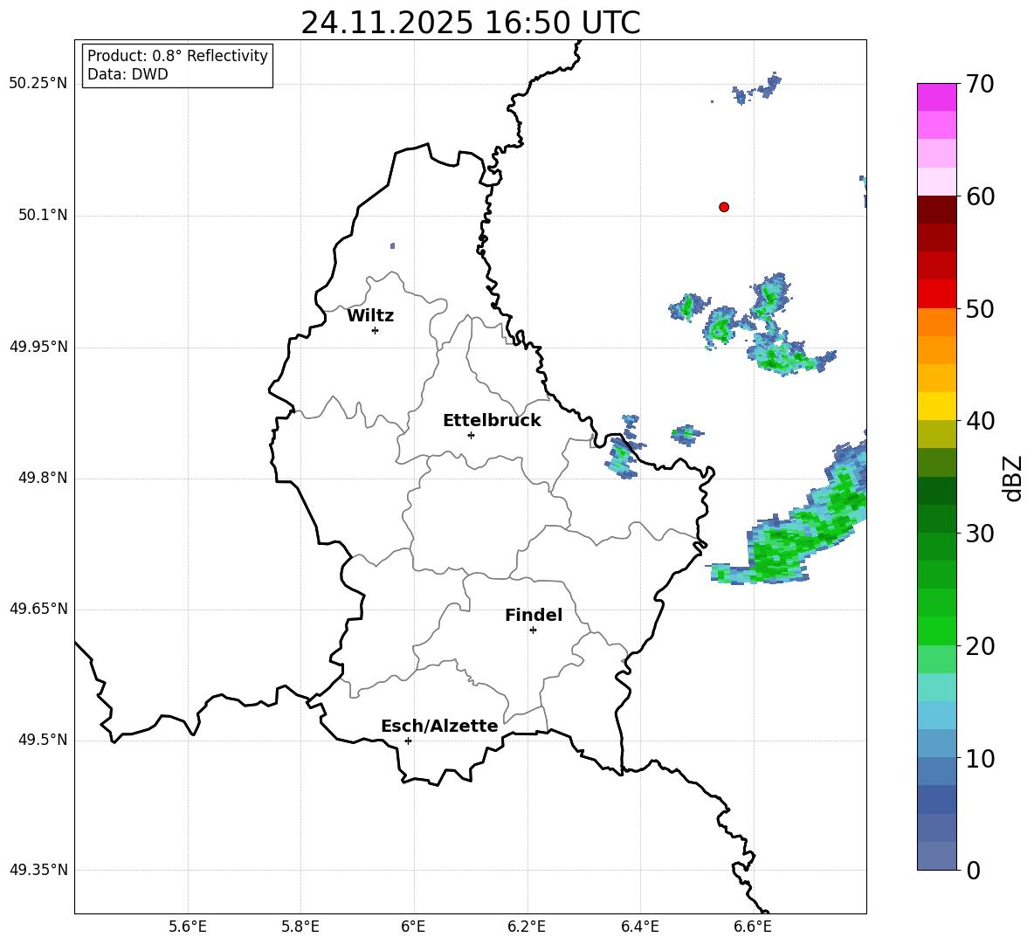Viewport: 1034px width, 944px height.
Task: Click the Esch/Alzette city label
Action: pyautogui.click(x=439, y=726)
